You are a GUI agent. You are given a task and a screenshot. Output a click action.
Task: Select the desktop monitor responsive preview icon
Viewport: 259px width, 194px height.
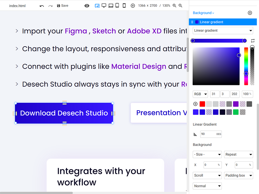coord(104,5)
